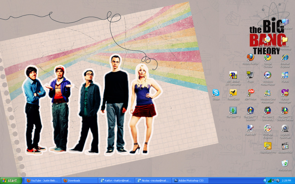Select the iTunes desktop icon
This screenshot has width=295, height=184.
click(285, 77)
